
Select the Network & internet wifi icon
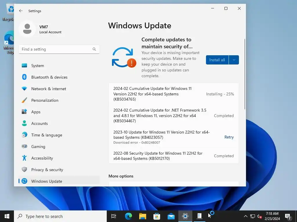[x=24, y=88]
